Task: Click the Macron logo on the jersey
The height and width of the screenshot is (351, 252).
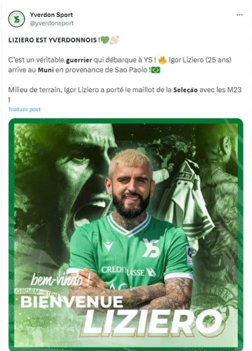Action: coord(108,246)
